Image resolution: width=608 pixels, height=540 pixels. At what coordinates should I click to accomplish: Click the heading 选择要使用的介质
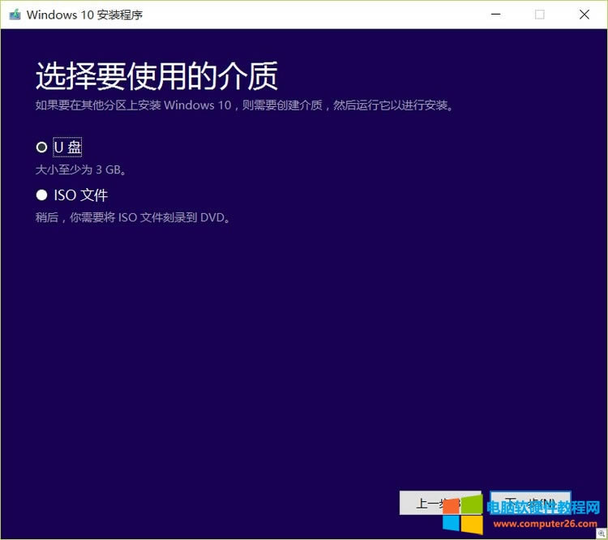coord(156,75)
